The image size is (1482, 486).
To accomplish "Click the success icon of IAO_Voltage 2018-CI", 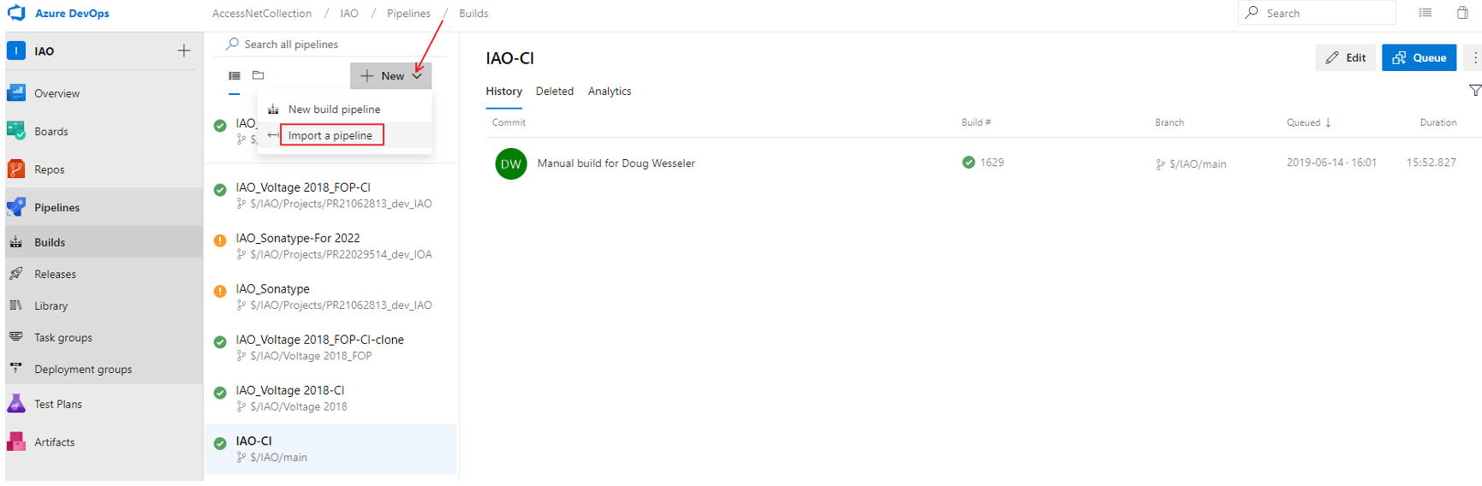I will 220,393.
